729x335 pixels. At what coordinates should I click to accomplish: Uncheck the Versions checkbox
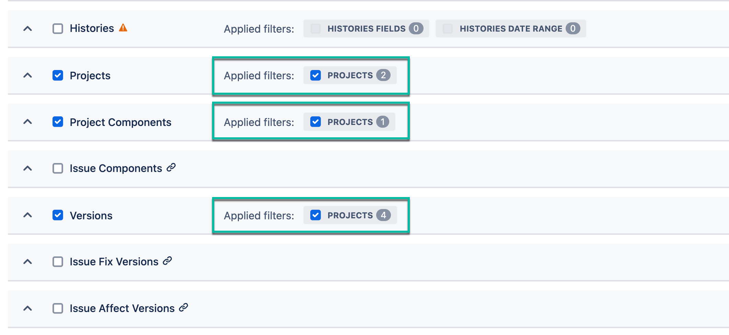[57, 215]
